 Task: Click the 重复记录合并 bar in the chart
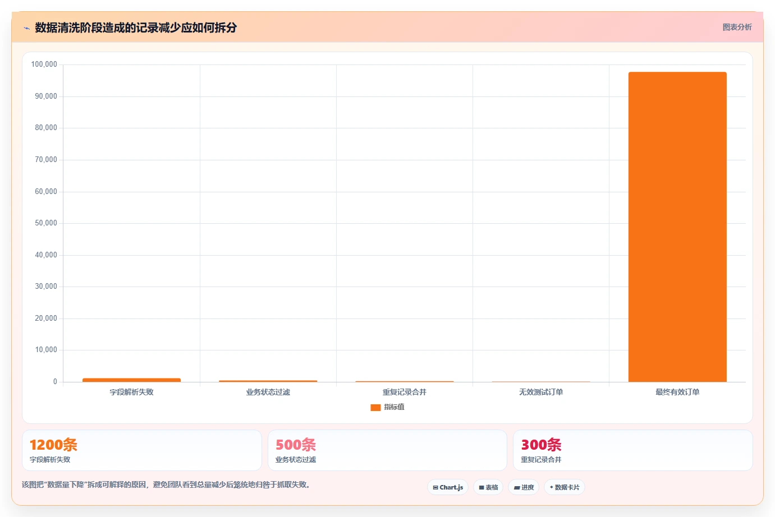404,381
